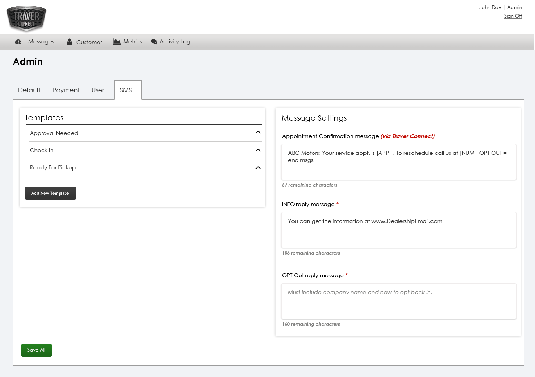This screenshot has width=535, height=377.
Task: Select the User tab
Action: (x=98, y=90)
